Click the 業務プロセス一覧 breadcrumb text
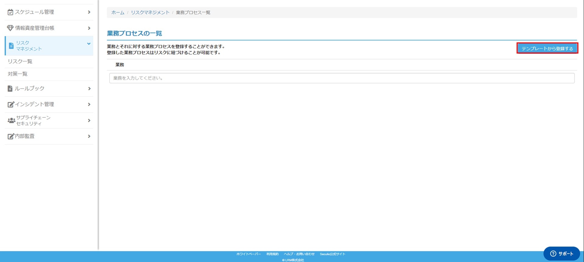The height and width of the screenshot is (262, 584). [x=193, y=12]
